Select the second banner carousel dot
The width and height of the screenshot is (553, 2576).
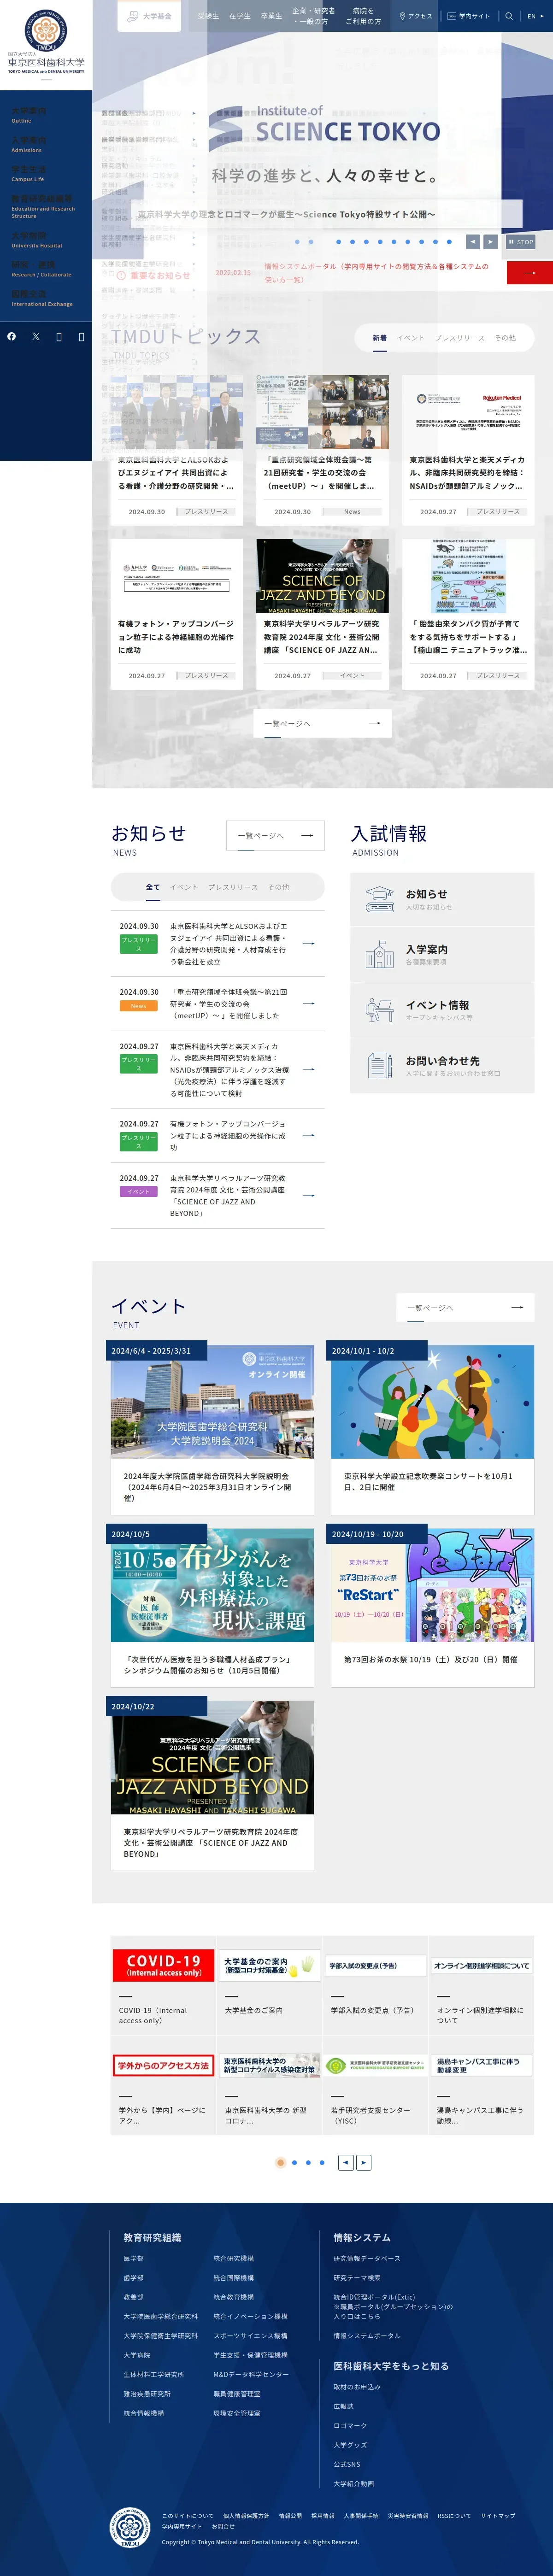pos(294,2162)
